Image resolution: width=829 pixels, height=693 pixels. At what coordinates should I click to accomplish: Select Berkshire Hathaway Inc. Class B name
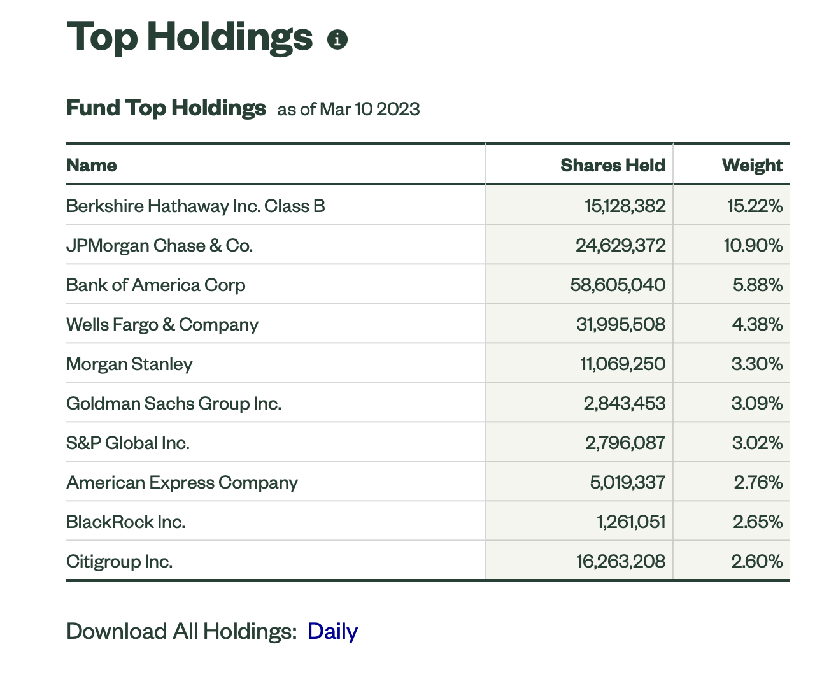[195, 206]
